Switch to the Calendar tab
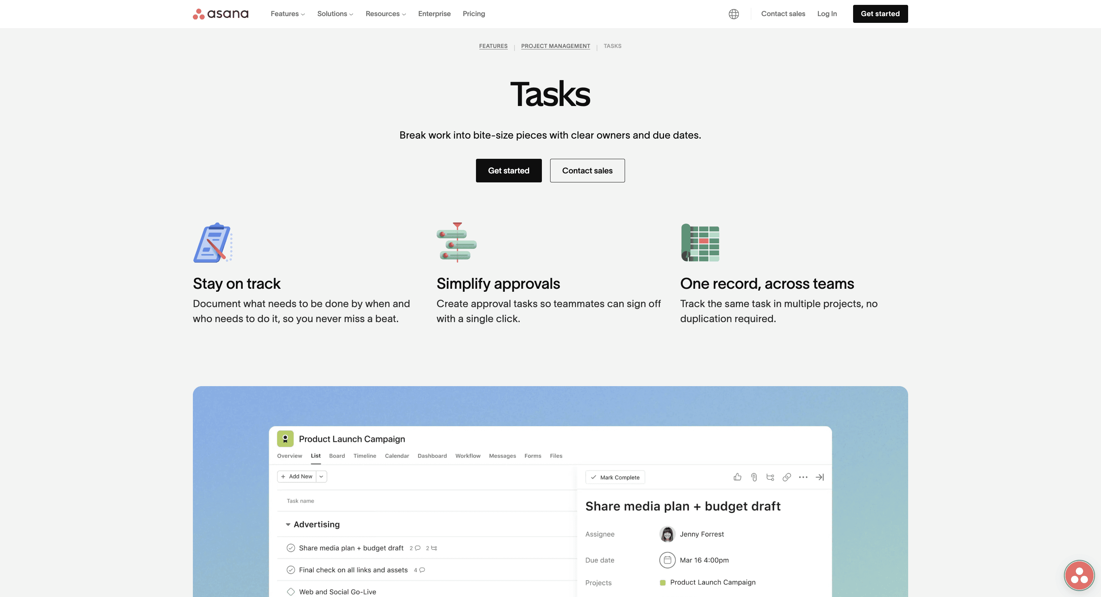 tap(397, 455)
